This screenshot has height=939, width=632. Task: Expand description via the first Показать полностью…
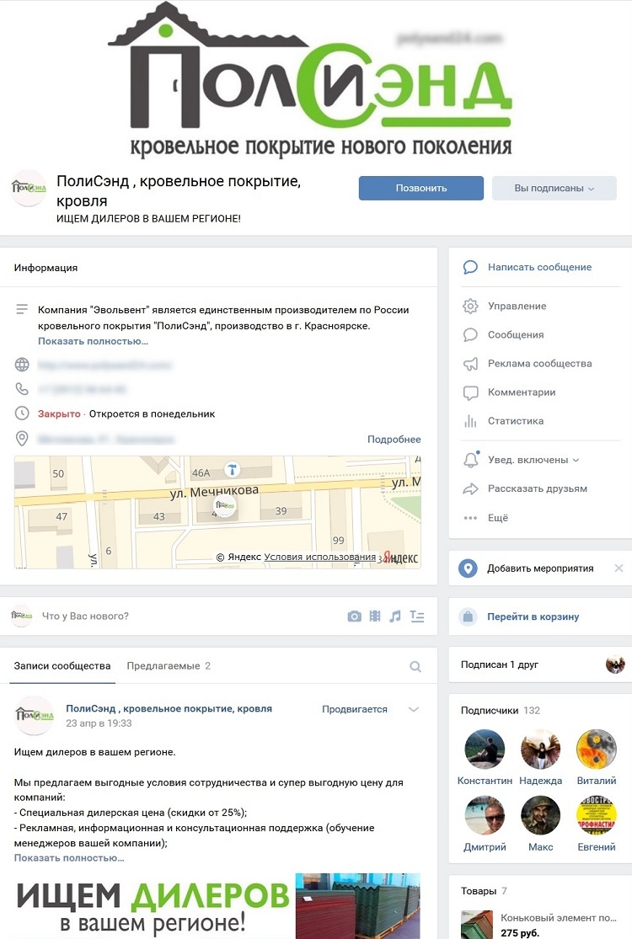tap(93, 341)
